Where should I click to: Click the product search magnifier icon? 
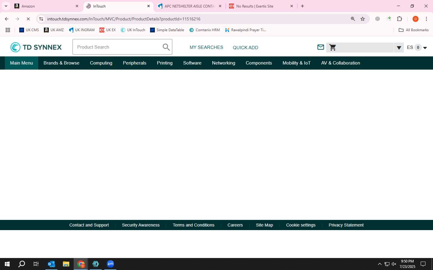pyautogui.click(x=166, y=47)
